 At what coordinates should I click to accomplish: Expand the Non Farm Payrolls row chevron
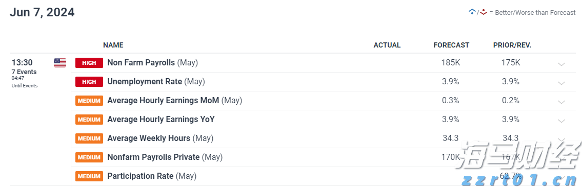coord(561,64)
